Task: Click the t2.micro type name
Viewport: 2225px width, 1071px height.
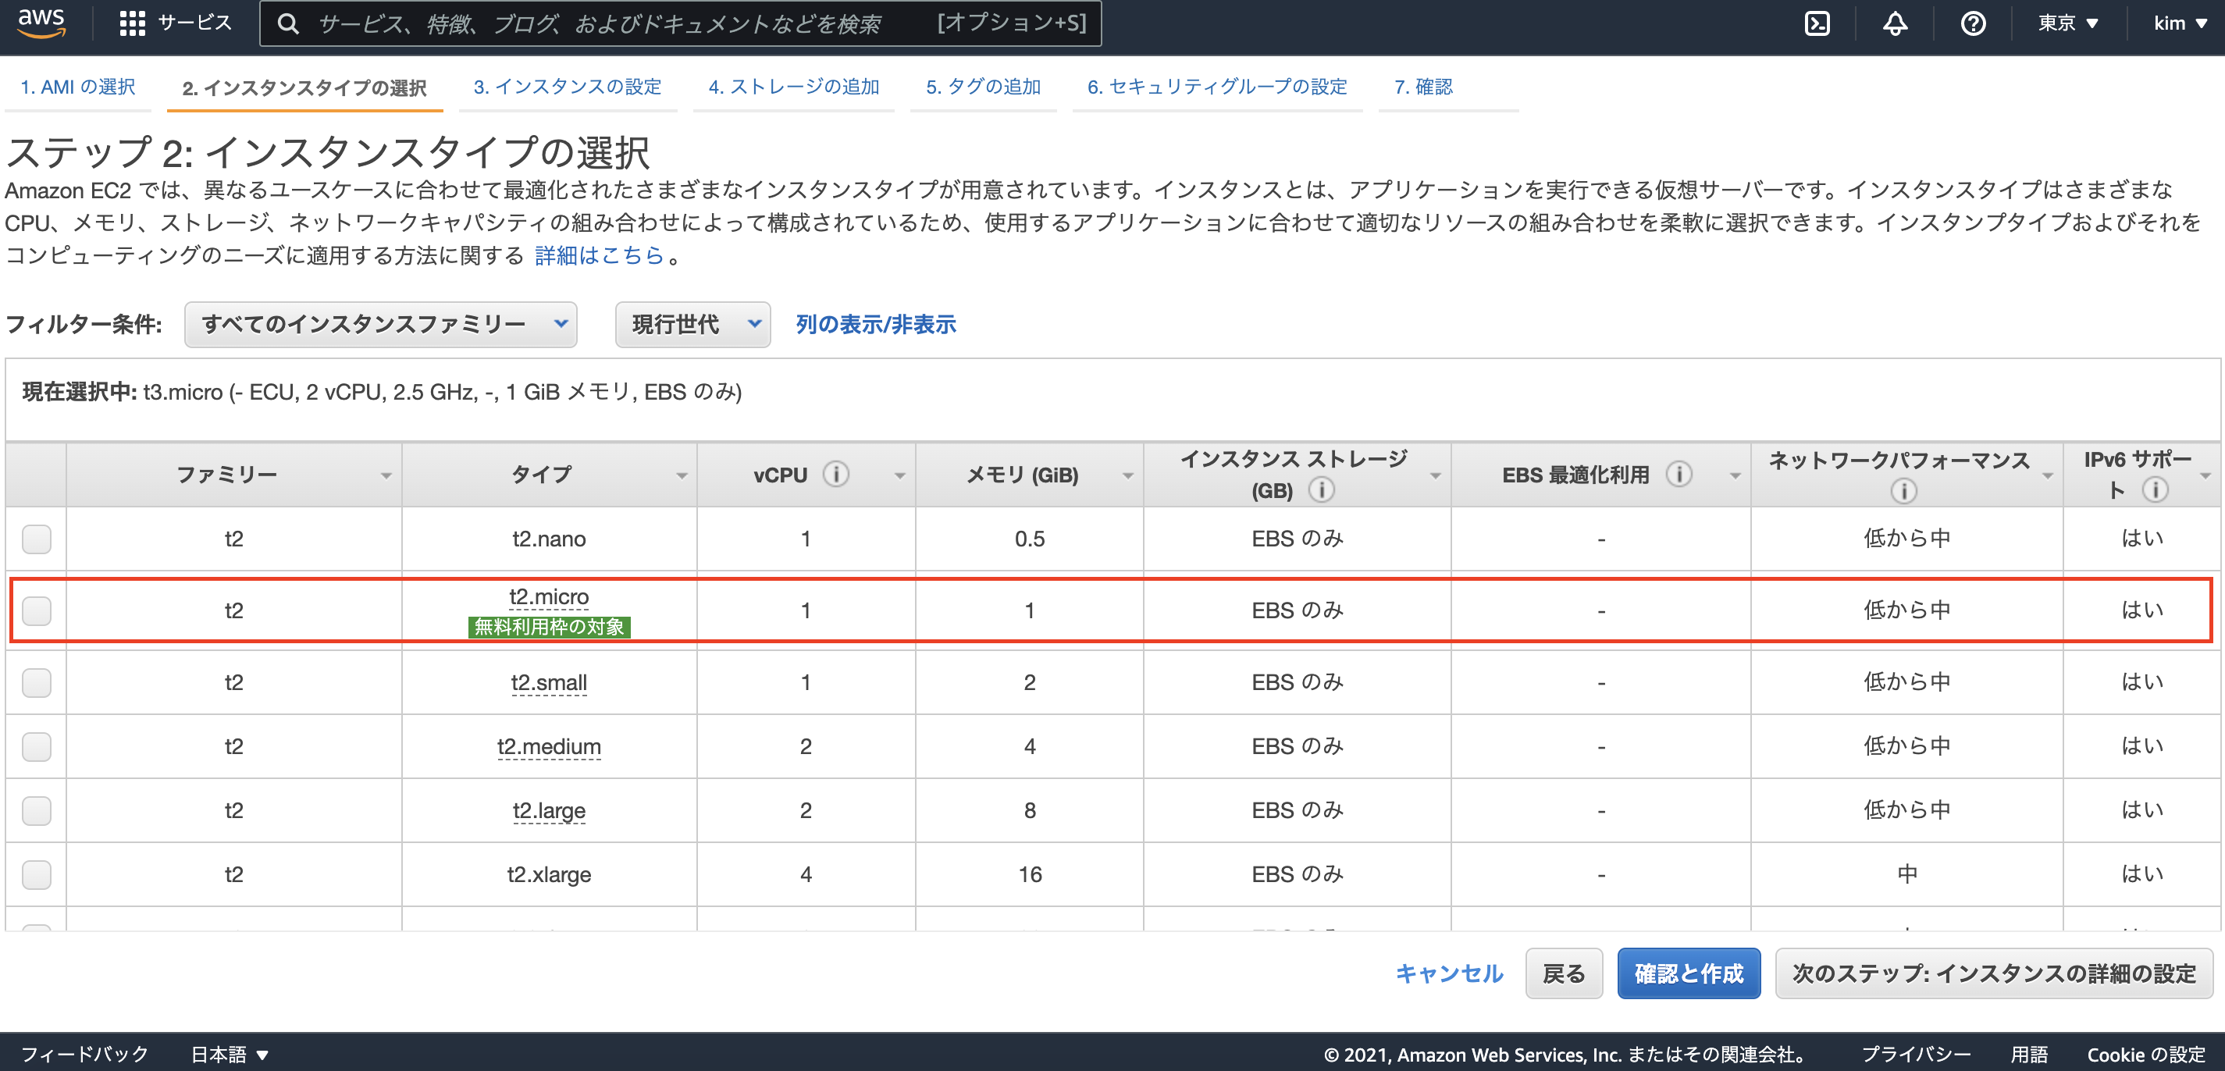Action: [549, 598]
